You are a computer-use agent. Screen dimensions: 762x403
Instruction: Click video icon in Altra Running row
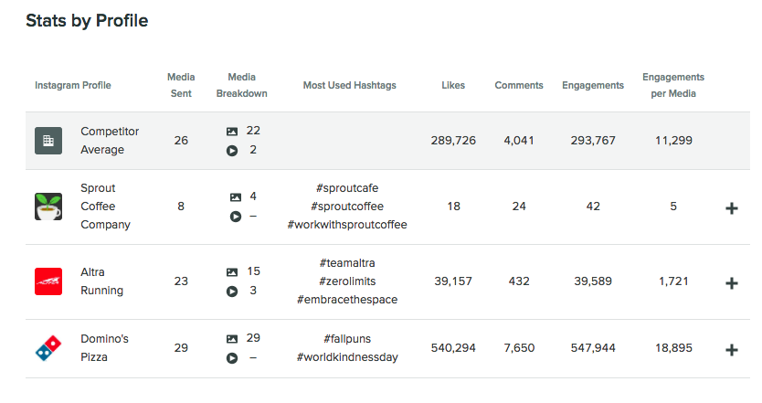click(232, 292)
